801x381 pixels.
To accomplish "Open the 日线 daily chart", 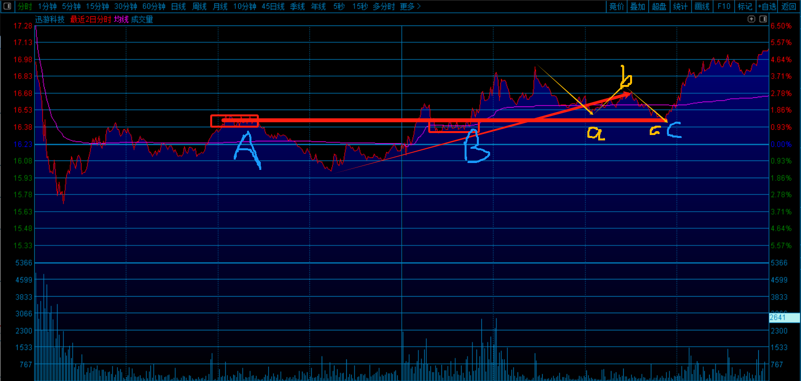I will [178, 6].
